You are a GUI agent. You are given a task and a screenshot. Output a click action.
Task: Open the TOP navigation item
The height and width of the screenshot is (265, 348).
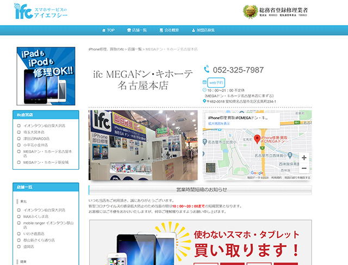[108, 30]
